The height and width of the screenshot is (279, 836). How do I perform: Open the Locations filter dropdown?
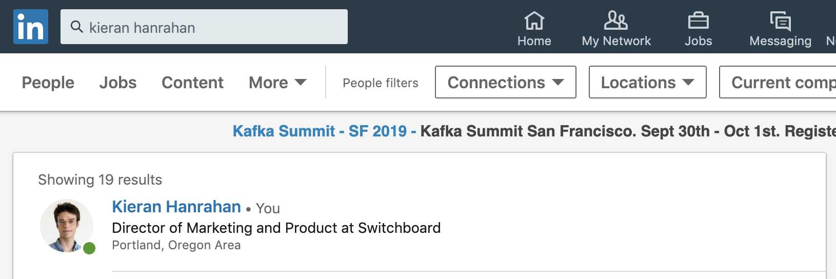pos(647,82)
